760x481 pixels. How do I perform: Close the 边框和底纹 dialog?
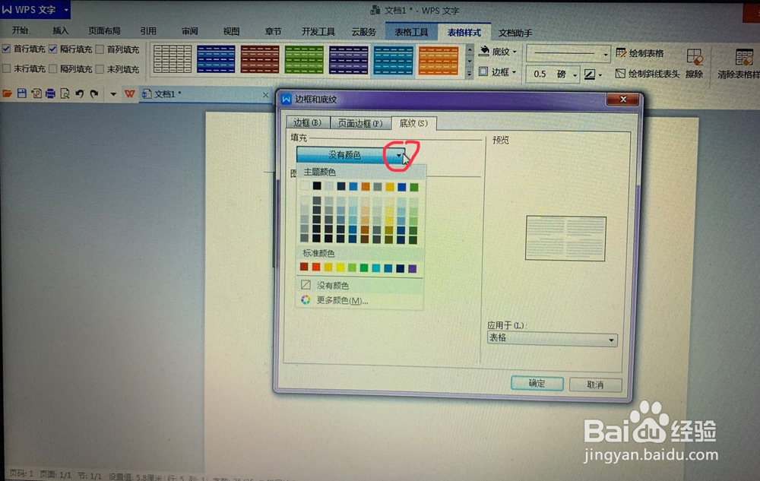pos(623,100)
